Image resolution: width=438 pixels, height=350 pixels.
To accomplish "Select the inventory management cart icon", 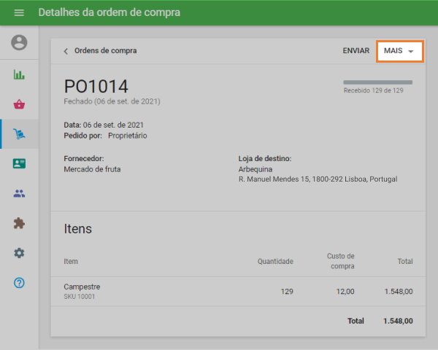I will pos(19,134).
